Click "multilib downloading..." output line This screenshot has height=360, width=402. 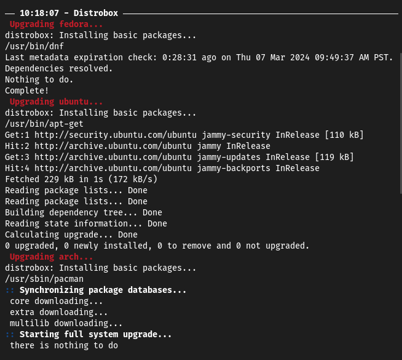[66, 323]
